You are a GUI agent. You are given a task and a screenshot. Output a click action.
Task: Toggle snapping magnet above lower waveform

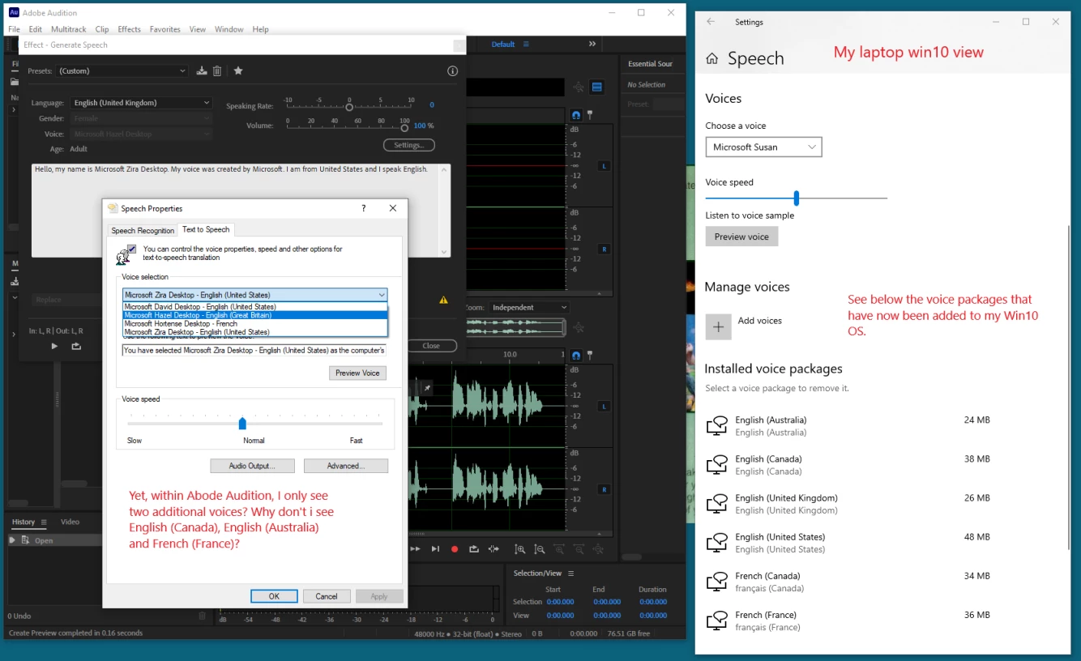(576, 355)
